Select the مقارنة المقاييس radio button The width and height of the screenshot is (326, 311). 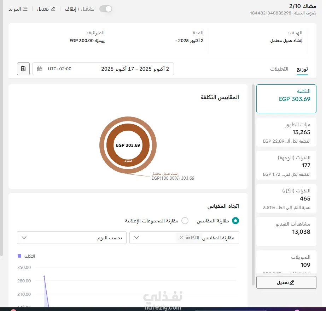235,221
